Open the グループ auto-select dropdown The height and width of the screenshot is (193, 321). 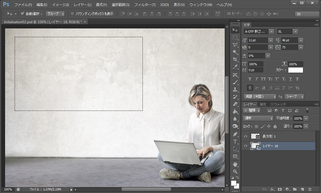click(x=55, y=14)
